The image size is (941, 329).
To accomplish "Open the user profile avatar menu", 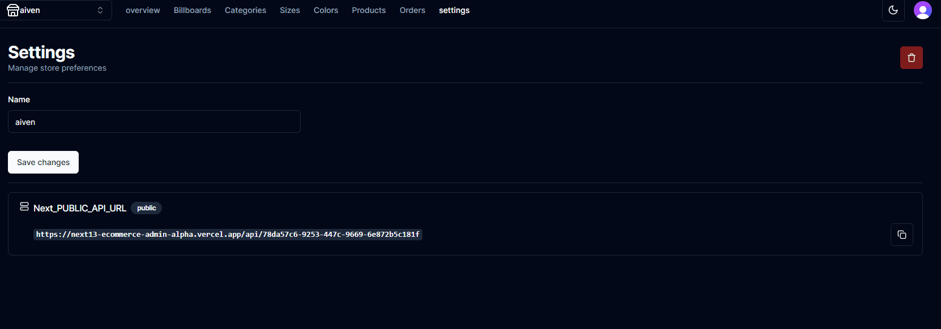I will pos(923,10).
